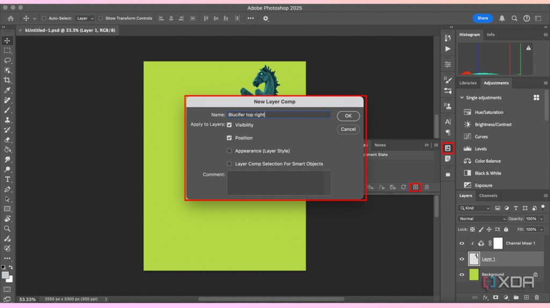The height and width of the screenshot is (308, 550).
Task: Delete layer trash icon in Layers panel
Action: [x=537, y=297]
